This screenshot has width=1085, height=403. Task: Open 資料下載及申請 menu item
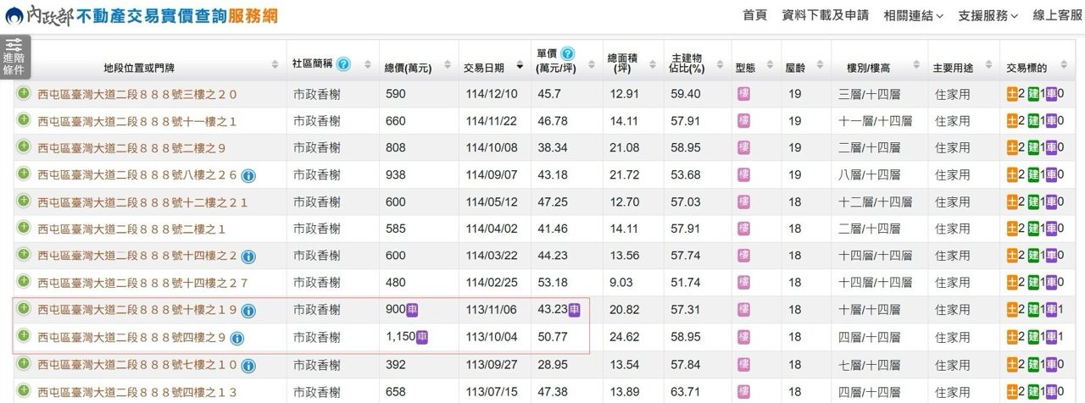click(825, 16)
